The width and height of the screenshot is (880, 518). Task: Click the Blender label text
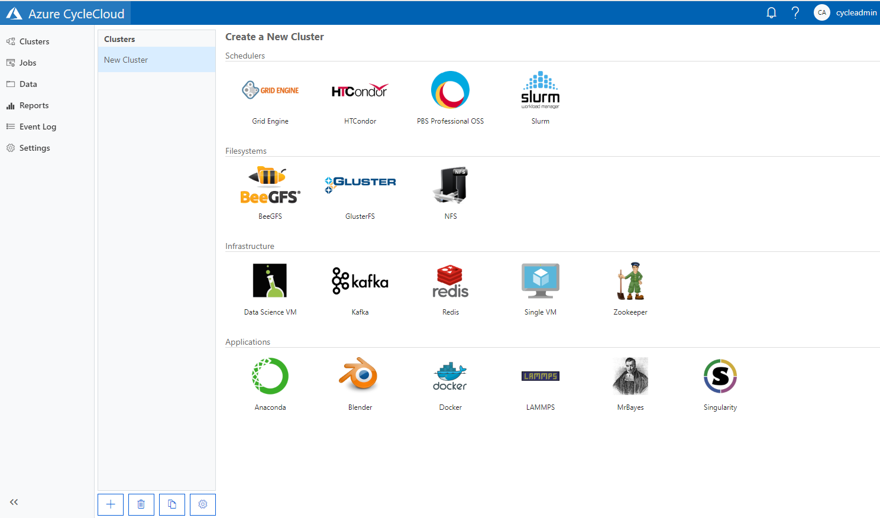point(360,407)
